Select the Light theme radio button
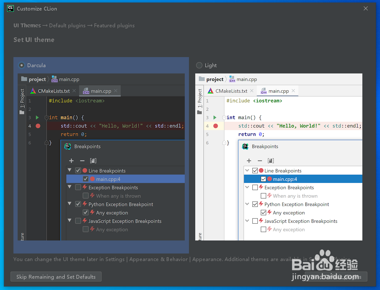380x290 pixels. click(x=199, y=65)
